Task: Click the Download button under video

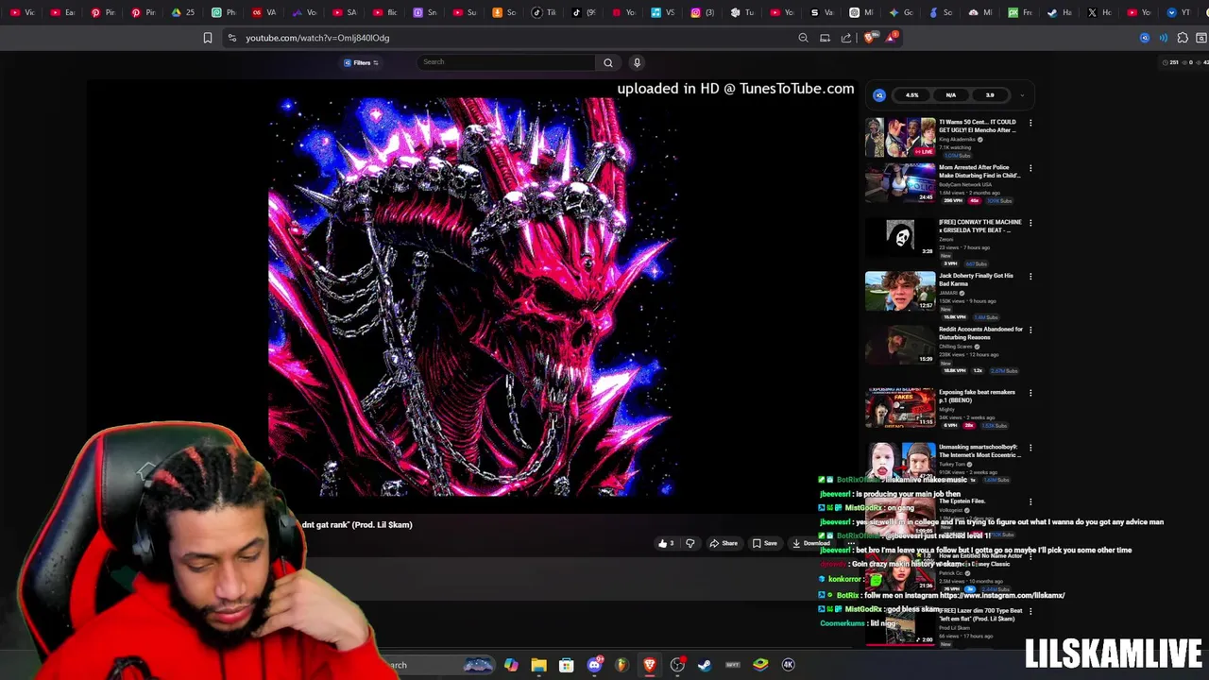Action: 810,543
